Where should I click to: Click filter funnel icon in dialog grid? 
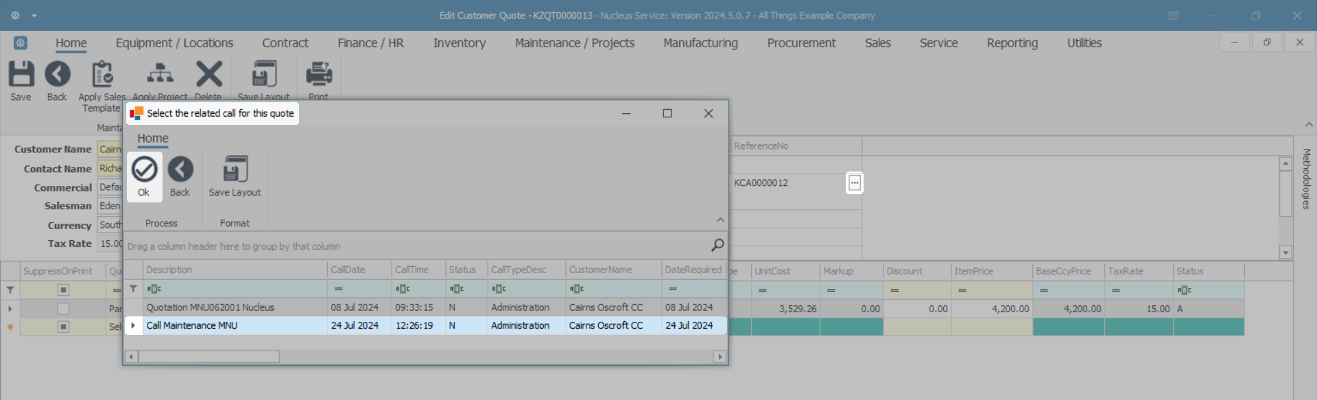(133, 289)
